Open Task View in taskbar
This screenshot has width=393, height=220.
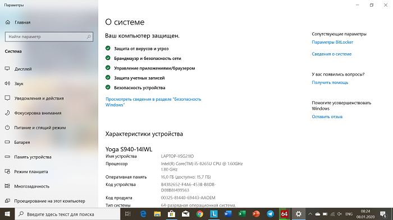pos(127,214)
